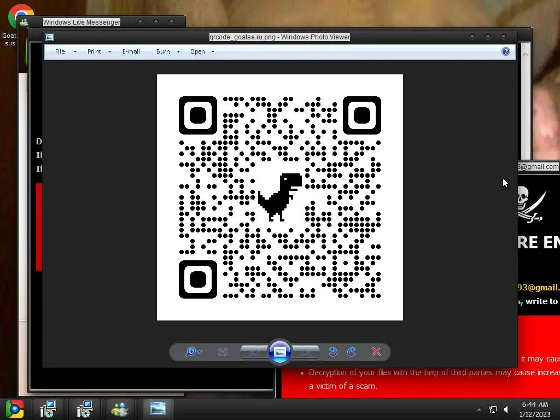This screenshot has height=420, width=560.
Task: Expand the Open dropdown arrow
Action: click(213, 52)
